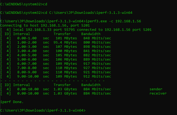
Task: Click the 800 Mbits/sec bandwidth value
Action: 97,42
